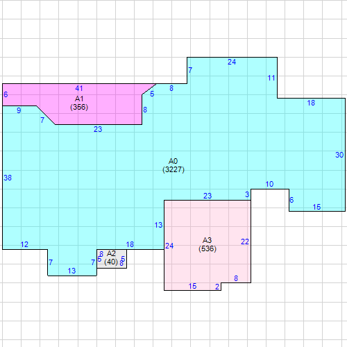Viewport: 347px width, 347px height.
Task: Click the 2 dimension inside A3
Action: point(217,287)
